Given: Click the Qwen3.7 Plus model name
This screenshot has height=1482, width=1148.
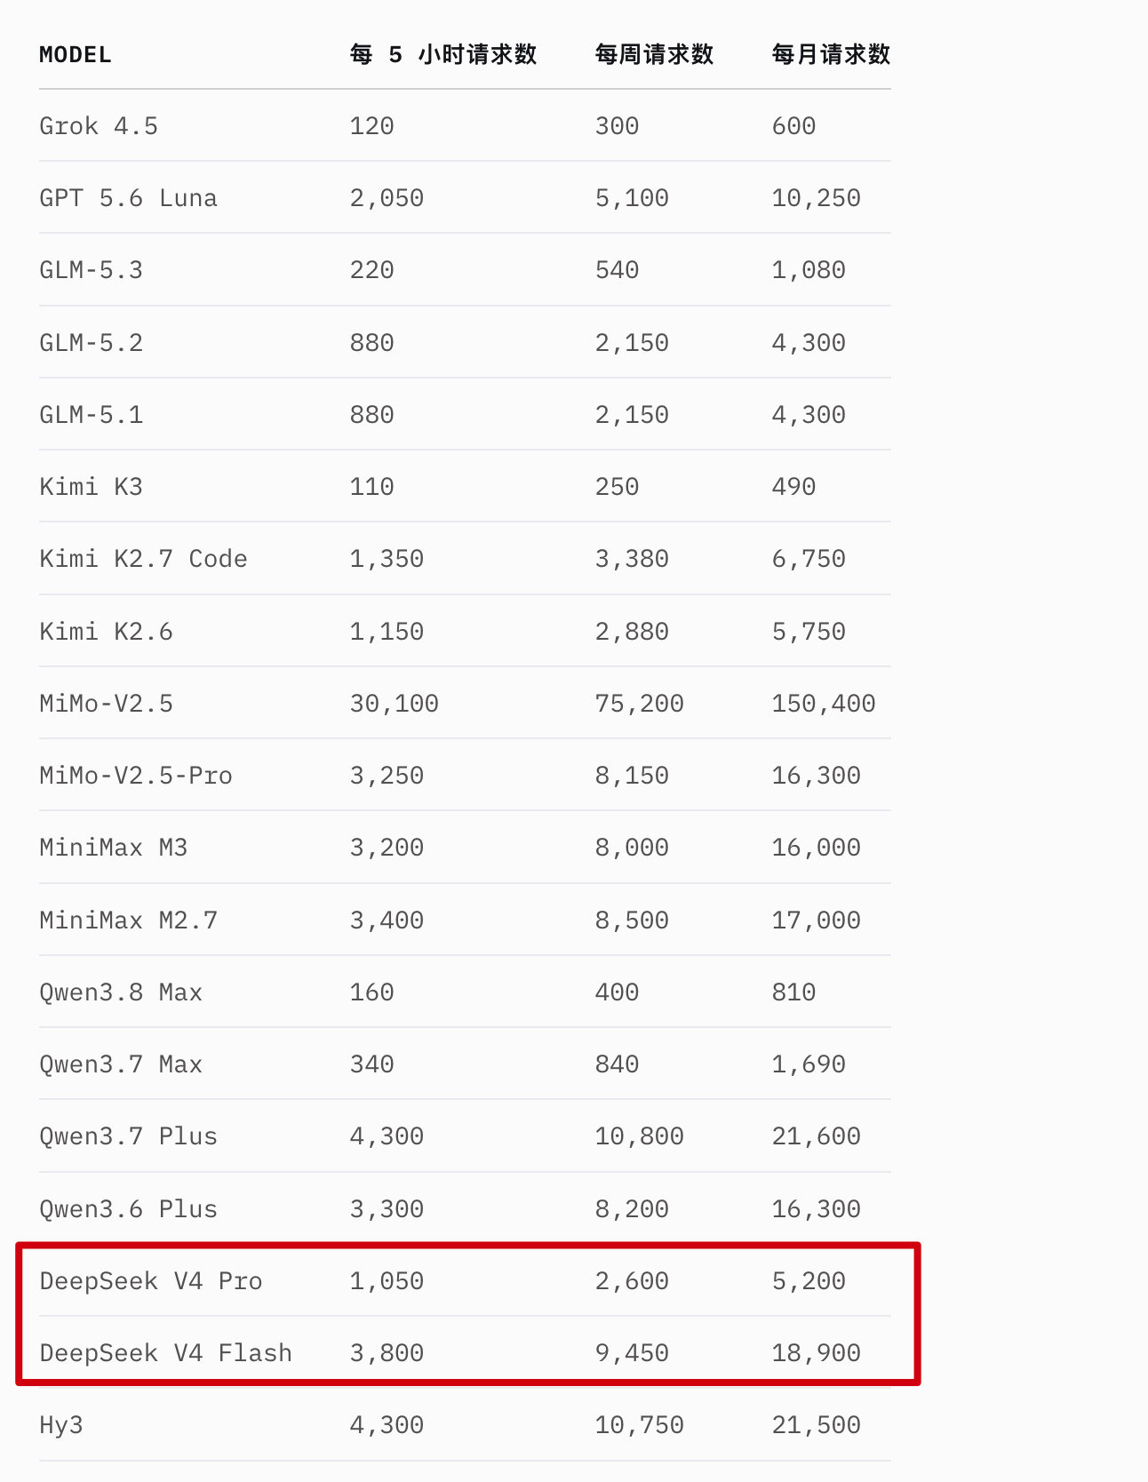Looking at the screenshot, I should coord(128,1136).
